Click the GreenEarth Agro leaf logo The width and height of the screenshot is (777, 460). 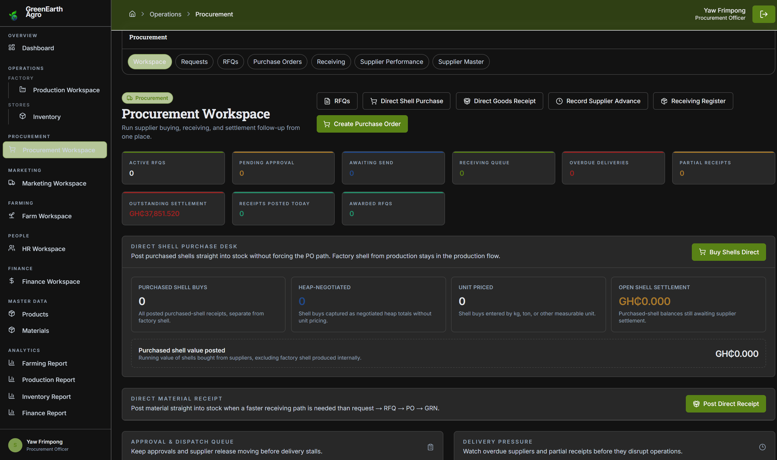click(13, 15)
